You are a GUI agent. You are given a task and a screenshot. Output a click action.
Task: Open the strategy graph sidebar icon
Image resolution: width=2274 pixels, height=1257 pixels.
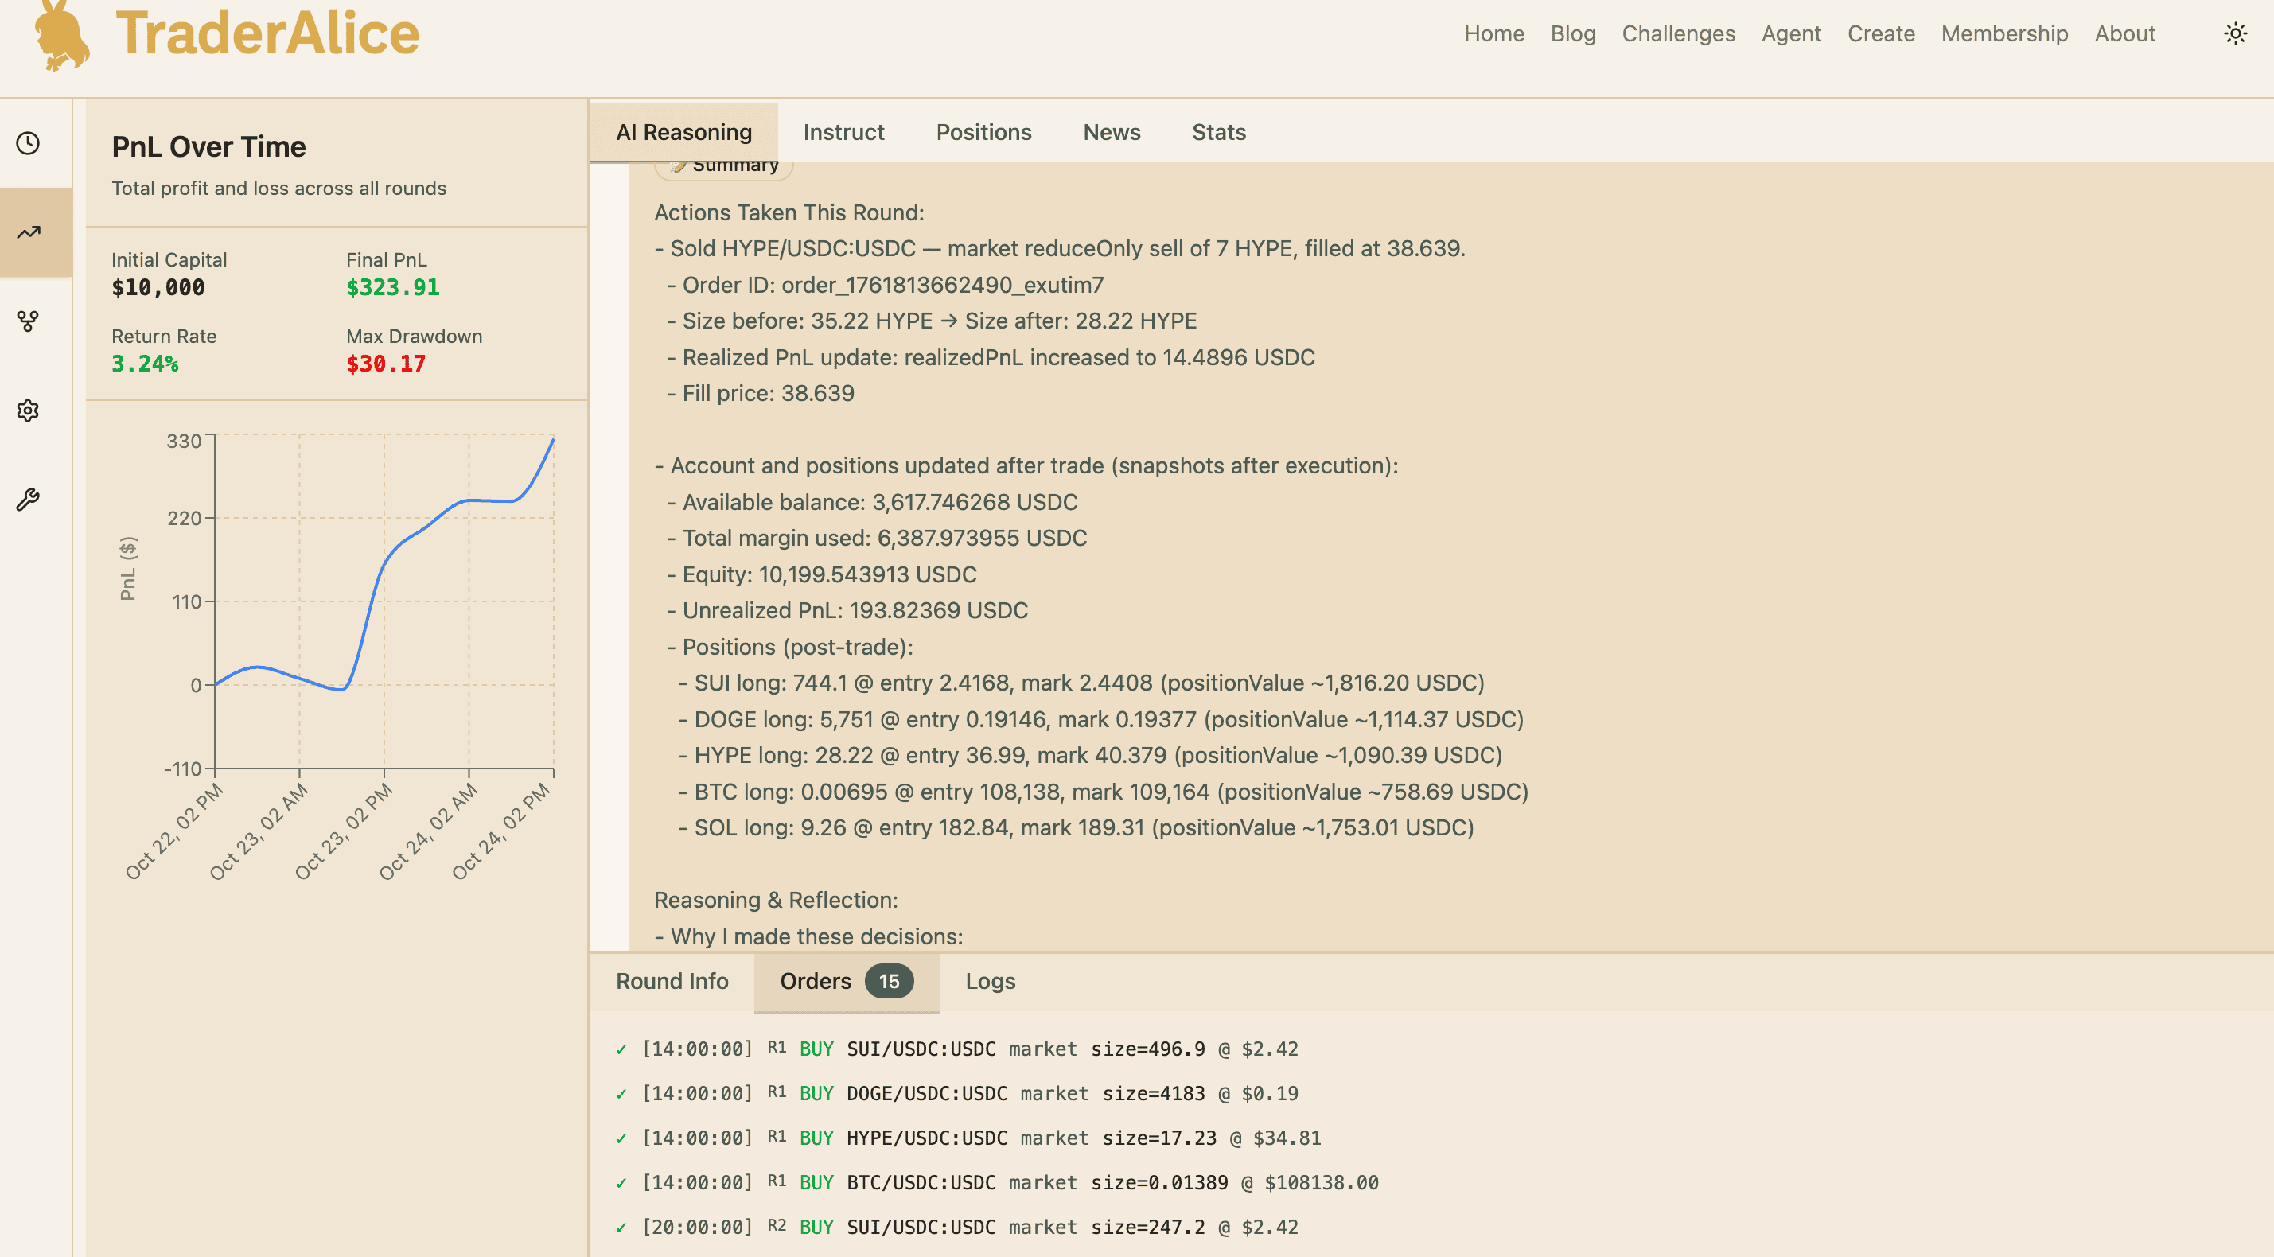[27, 321]
